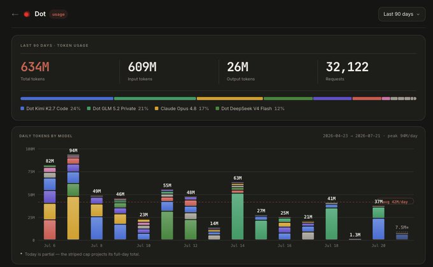Click the 634M total tokens value

pyautogui.click(x=35, y=67)
